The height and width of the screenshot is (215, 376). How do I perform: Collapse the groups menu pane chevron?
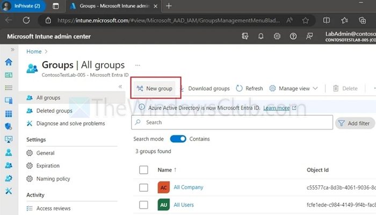pos(120,87)
